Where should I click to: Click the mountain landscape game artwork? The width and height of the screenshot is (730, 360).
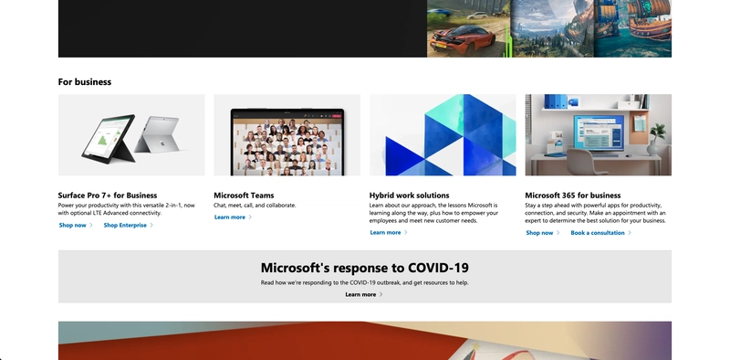point(552,28)
